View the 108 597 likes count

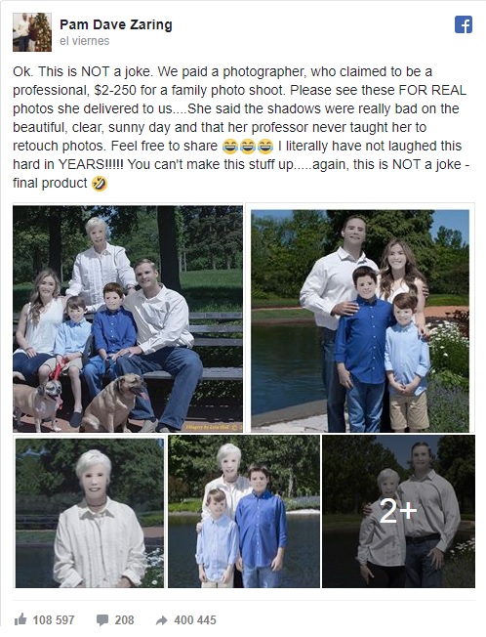point(54,620)
